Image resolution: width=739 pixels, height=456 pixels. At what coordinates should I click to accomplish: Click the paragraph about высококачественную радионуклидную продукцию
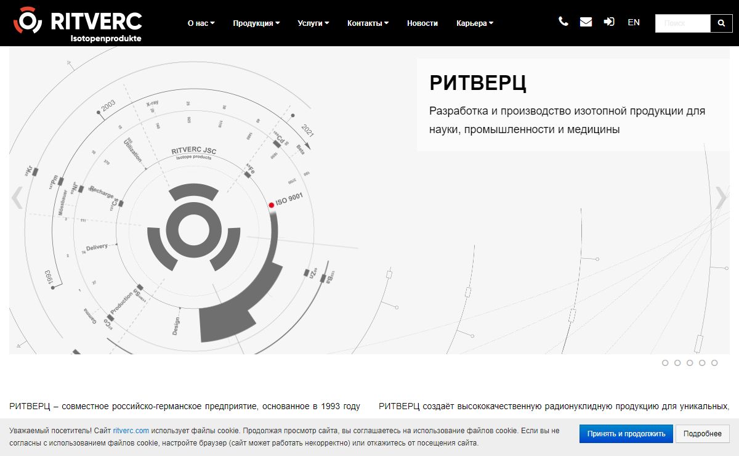(x=554, y=407)
